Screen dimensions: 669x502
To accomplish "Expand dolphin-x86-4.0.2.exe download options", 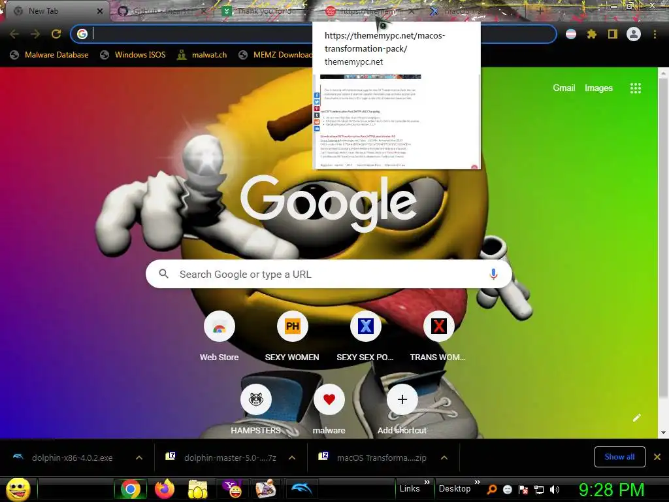I will click(139, 458).
